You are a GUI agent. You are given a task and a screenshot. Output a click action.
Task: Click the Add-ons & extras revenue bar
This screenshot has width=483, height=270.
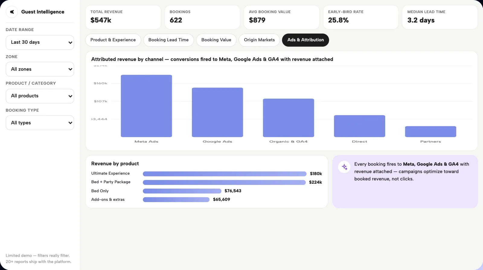click(176, 200)
